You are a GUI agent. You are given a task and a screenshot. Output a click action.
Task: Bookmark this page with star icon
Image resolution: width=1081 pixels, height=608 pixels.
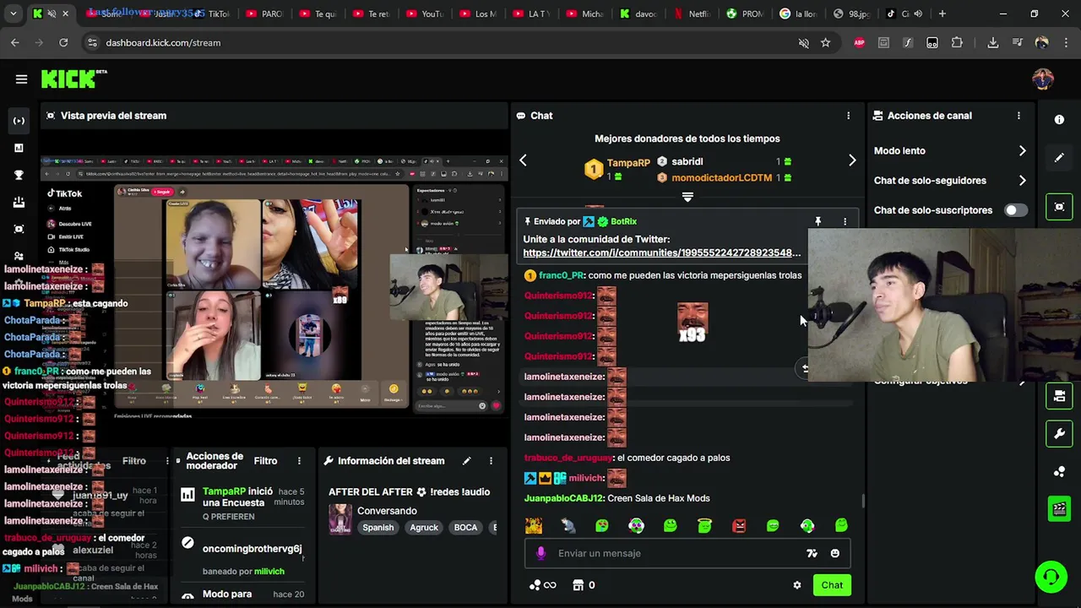(825, 42)
